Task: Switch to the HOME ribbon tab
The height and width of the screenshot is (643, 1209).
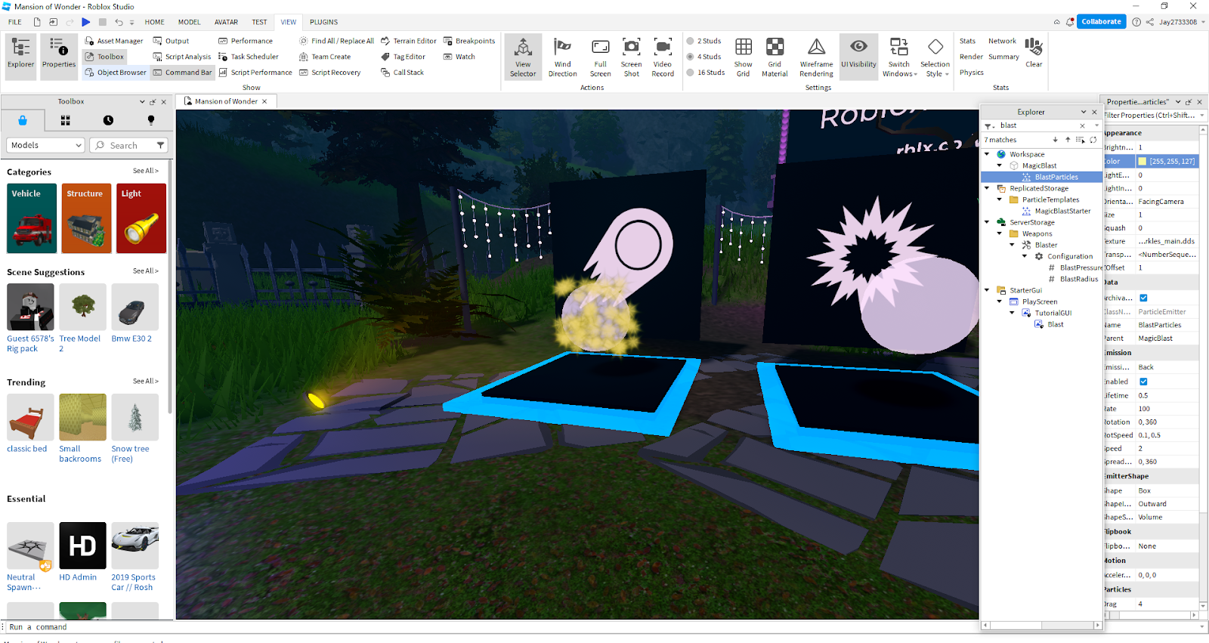Action: [154, 22]
